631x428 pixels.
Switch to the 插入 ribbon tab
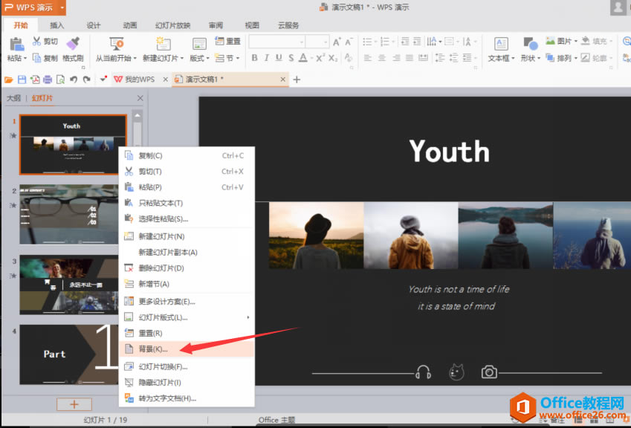click(56, 25)
